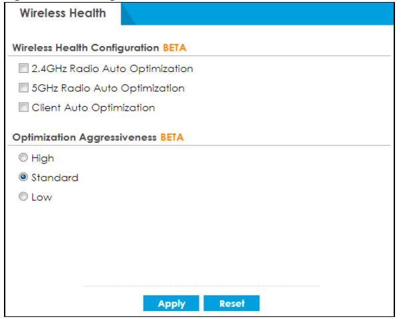The height and width of the screenshot is (319, 401).
Task: Click the 2.4GHz Radio Auto Optimization label
Action: (112, 69)
